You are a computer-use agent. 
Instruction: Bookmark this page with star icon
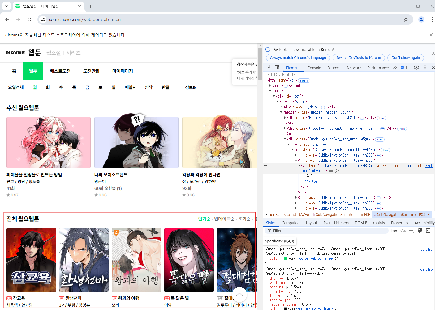[406, 19]
